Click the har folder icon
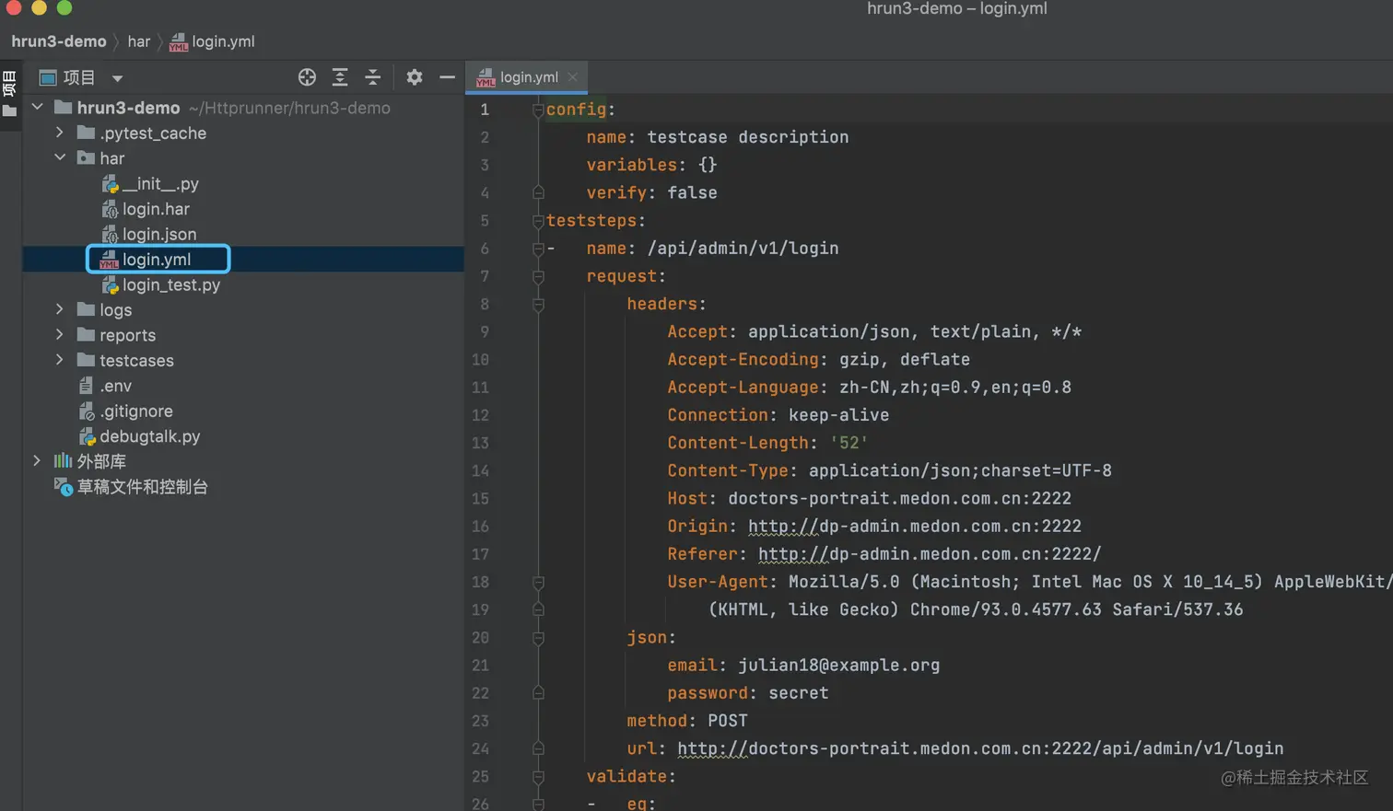The height and width of the screenshot is (811, 1393). [x=86, y=157]
